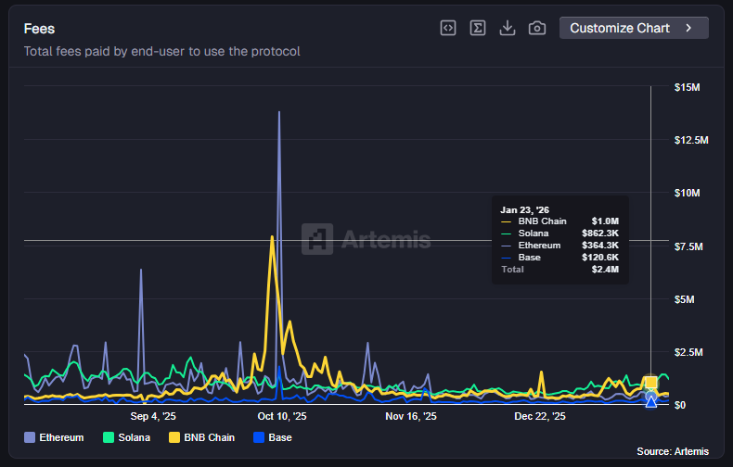
Task: Click the blue Base color swatch in the legend
Action: pos(259,437)
